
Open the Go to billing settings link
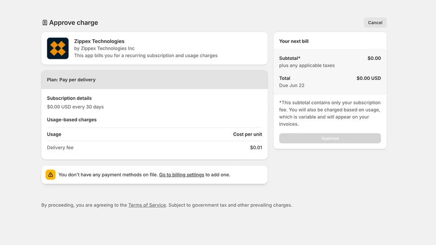pyautogui.click(x=181, y=175)
